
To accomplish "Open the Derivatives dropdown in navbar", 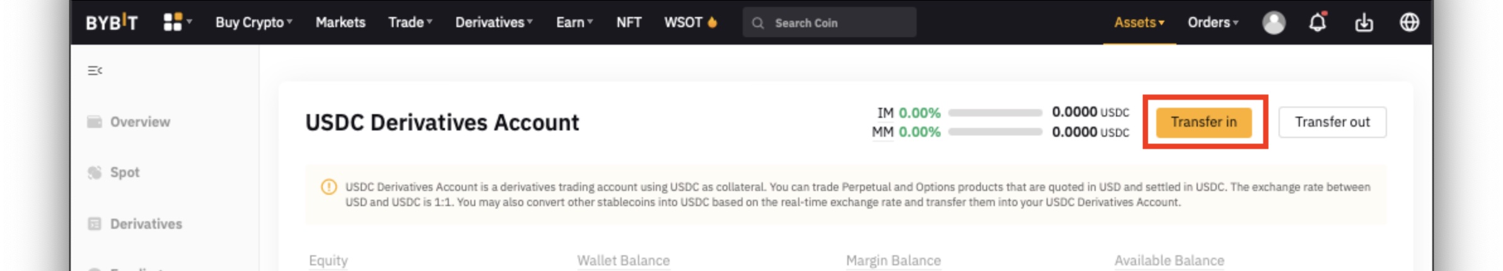I will point(494,23).
